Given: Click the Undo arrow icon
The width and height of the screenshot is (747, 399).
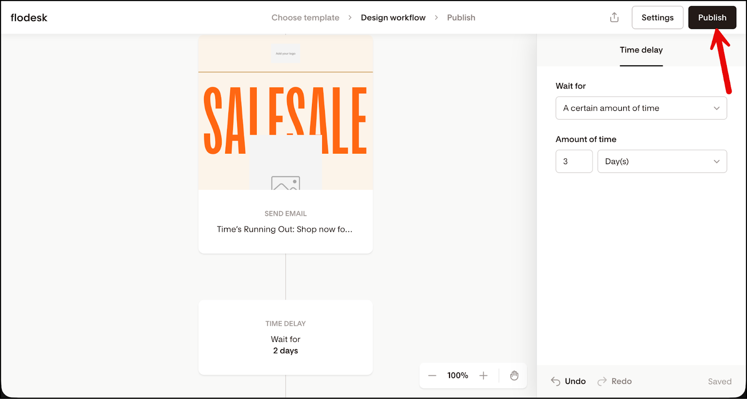Looking at the screenshot, I should click(x=556, y=381).
